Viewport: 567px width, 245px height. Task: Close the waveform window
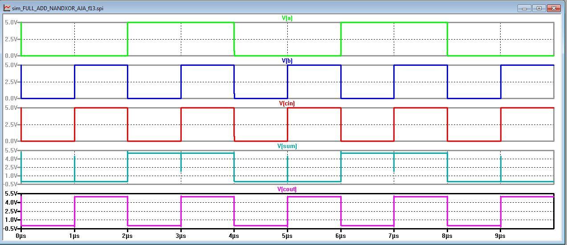(554, 8)
